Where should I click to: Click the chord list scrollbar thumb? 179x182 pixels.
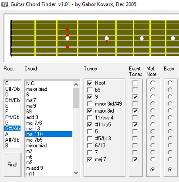click(x=76, y=98)
